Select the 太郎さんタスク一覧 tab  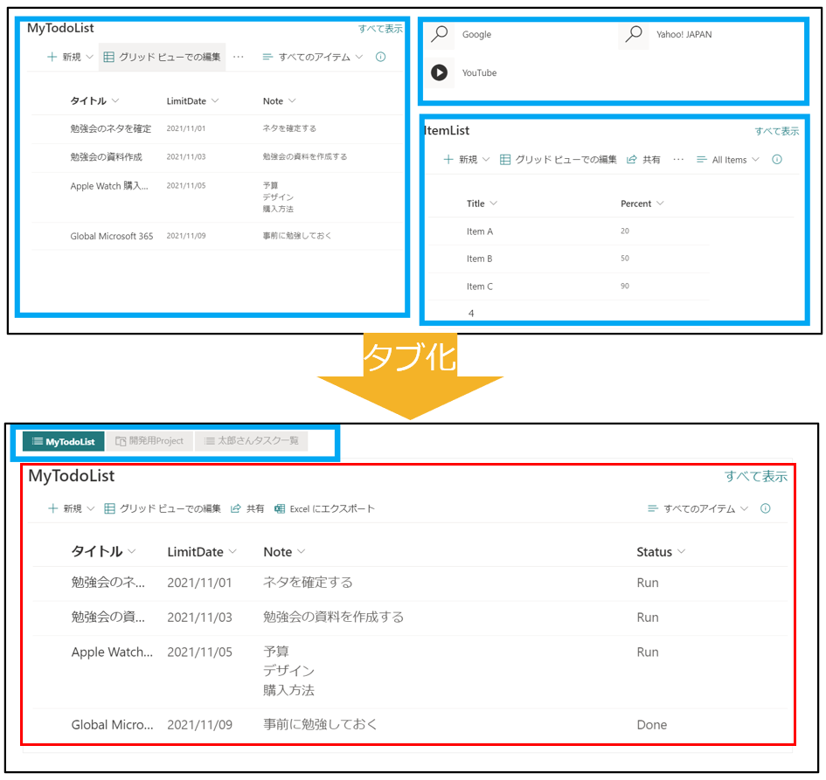coord(251,441)
